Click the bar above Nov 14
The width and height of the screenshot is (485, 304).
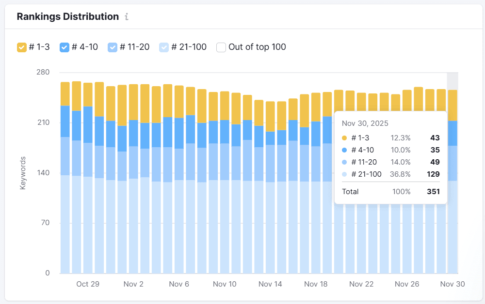(x=270, y=187)
